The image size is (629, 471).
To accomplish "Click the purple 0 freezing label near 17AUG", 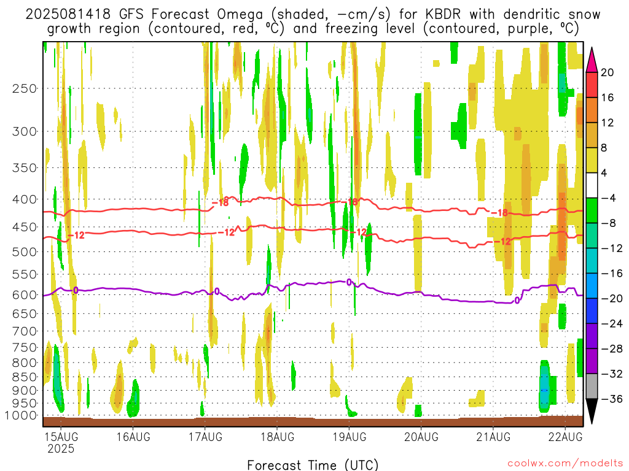I will [217, 291].
